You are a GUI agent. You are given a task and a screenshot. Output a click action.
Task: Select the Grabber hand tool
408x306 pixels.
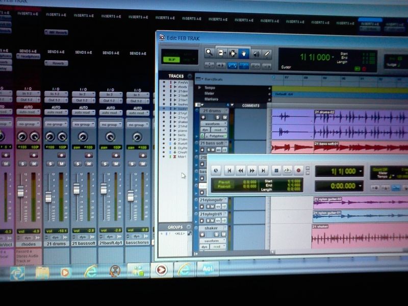coord(244,53)
